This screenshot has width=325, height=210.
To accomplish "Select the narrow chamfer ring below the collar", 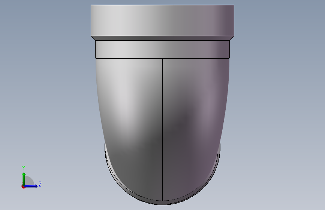I will pyautogui.click(x=163, y=38).
